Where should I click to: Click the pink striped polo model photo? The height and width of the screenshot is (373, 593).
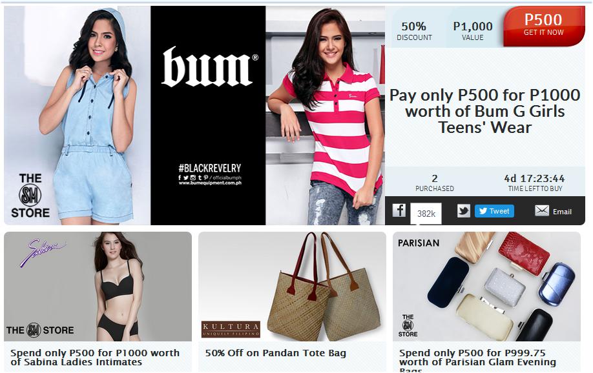325,116
